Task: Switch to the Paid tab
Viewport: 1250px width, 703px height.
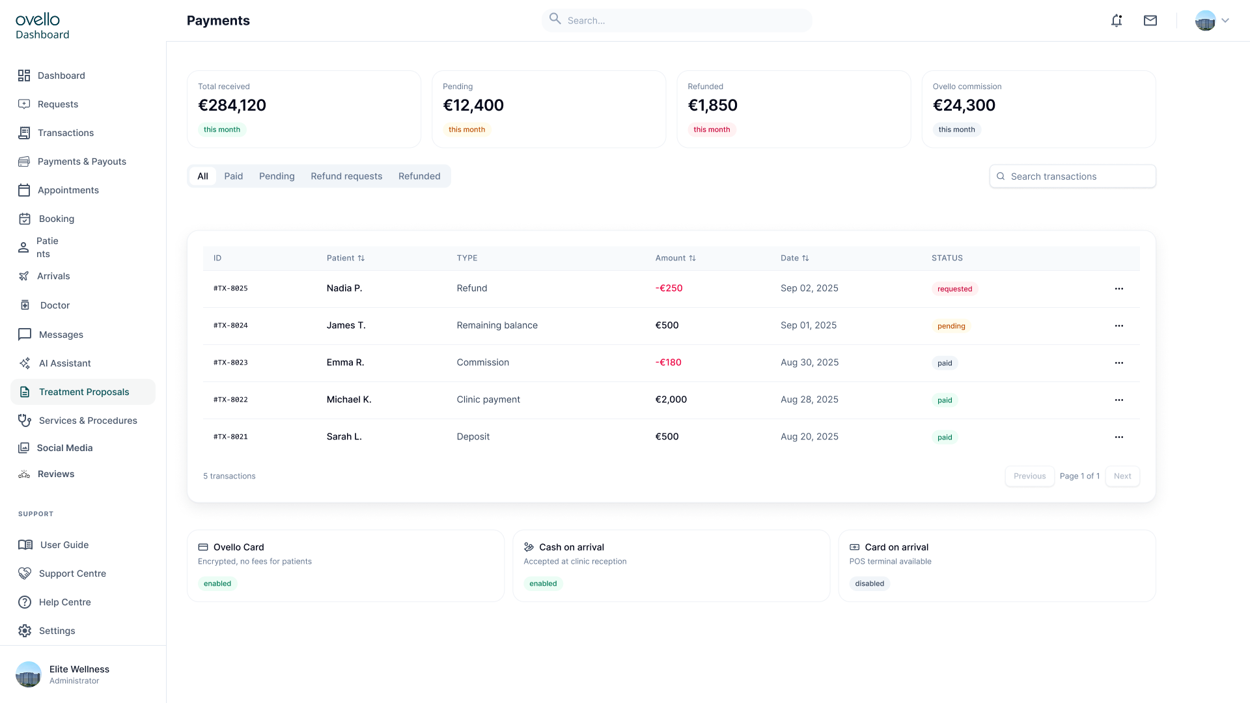Action: [234, 176]
